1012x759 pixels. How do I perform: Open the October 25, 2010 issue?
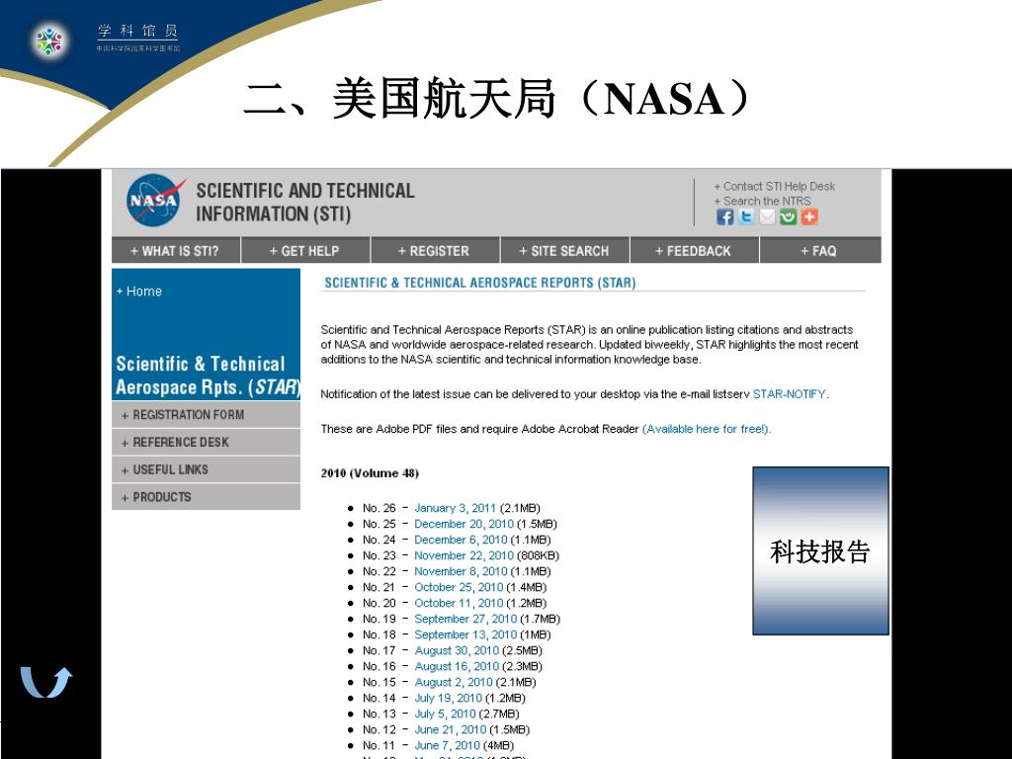click(x=459, y=587)
